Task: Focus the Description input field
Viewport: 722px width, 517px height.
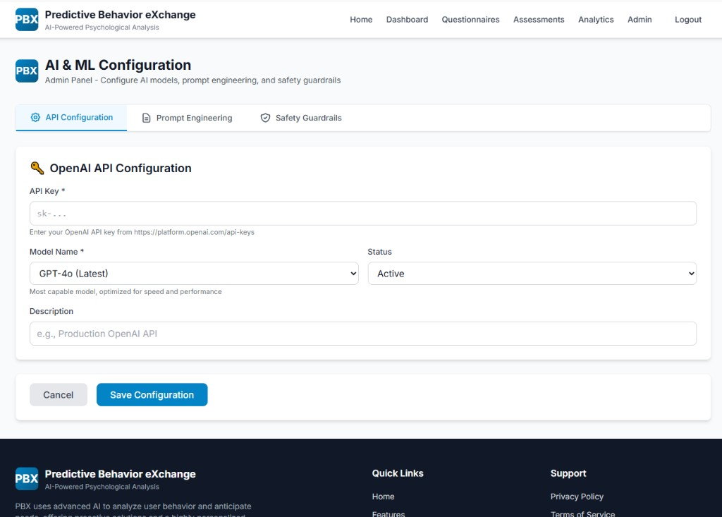Action: (363, 334)
